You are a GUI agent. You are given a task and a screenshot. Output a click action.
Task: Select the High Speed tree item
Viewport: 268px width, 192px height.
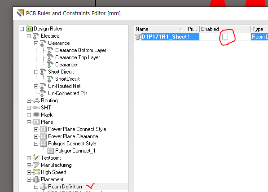[53, 172]
